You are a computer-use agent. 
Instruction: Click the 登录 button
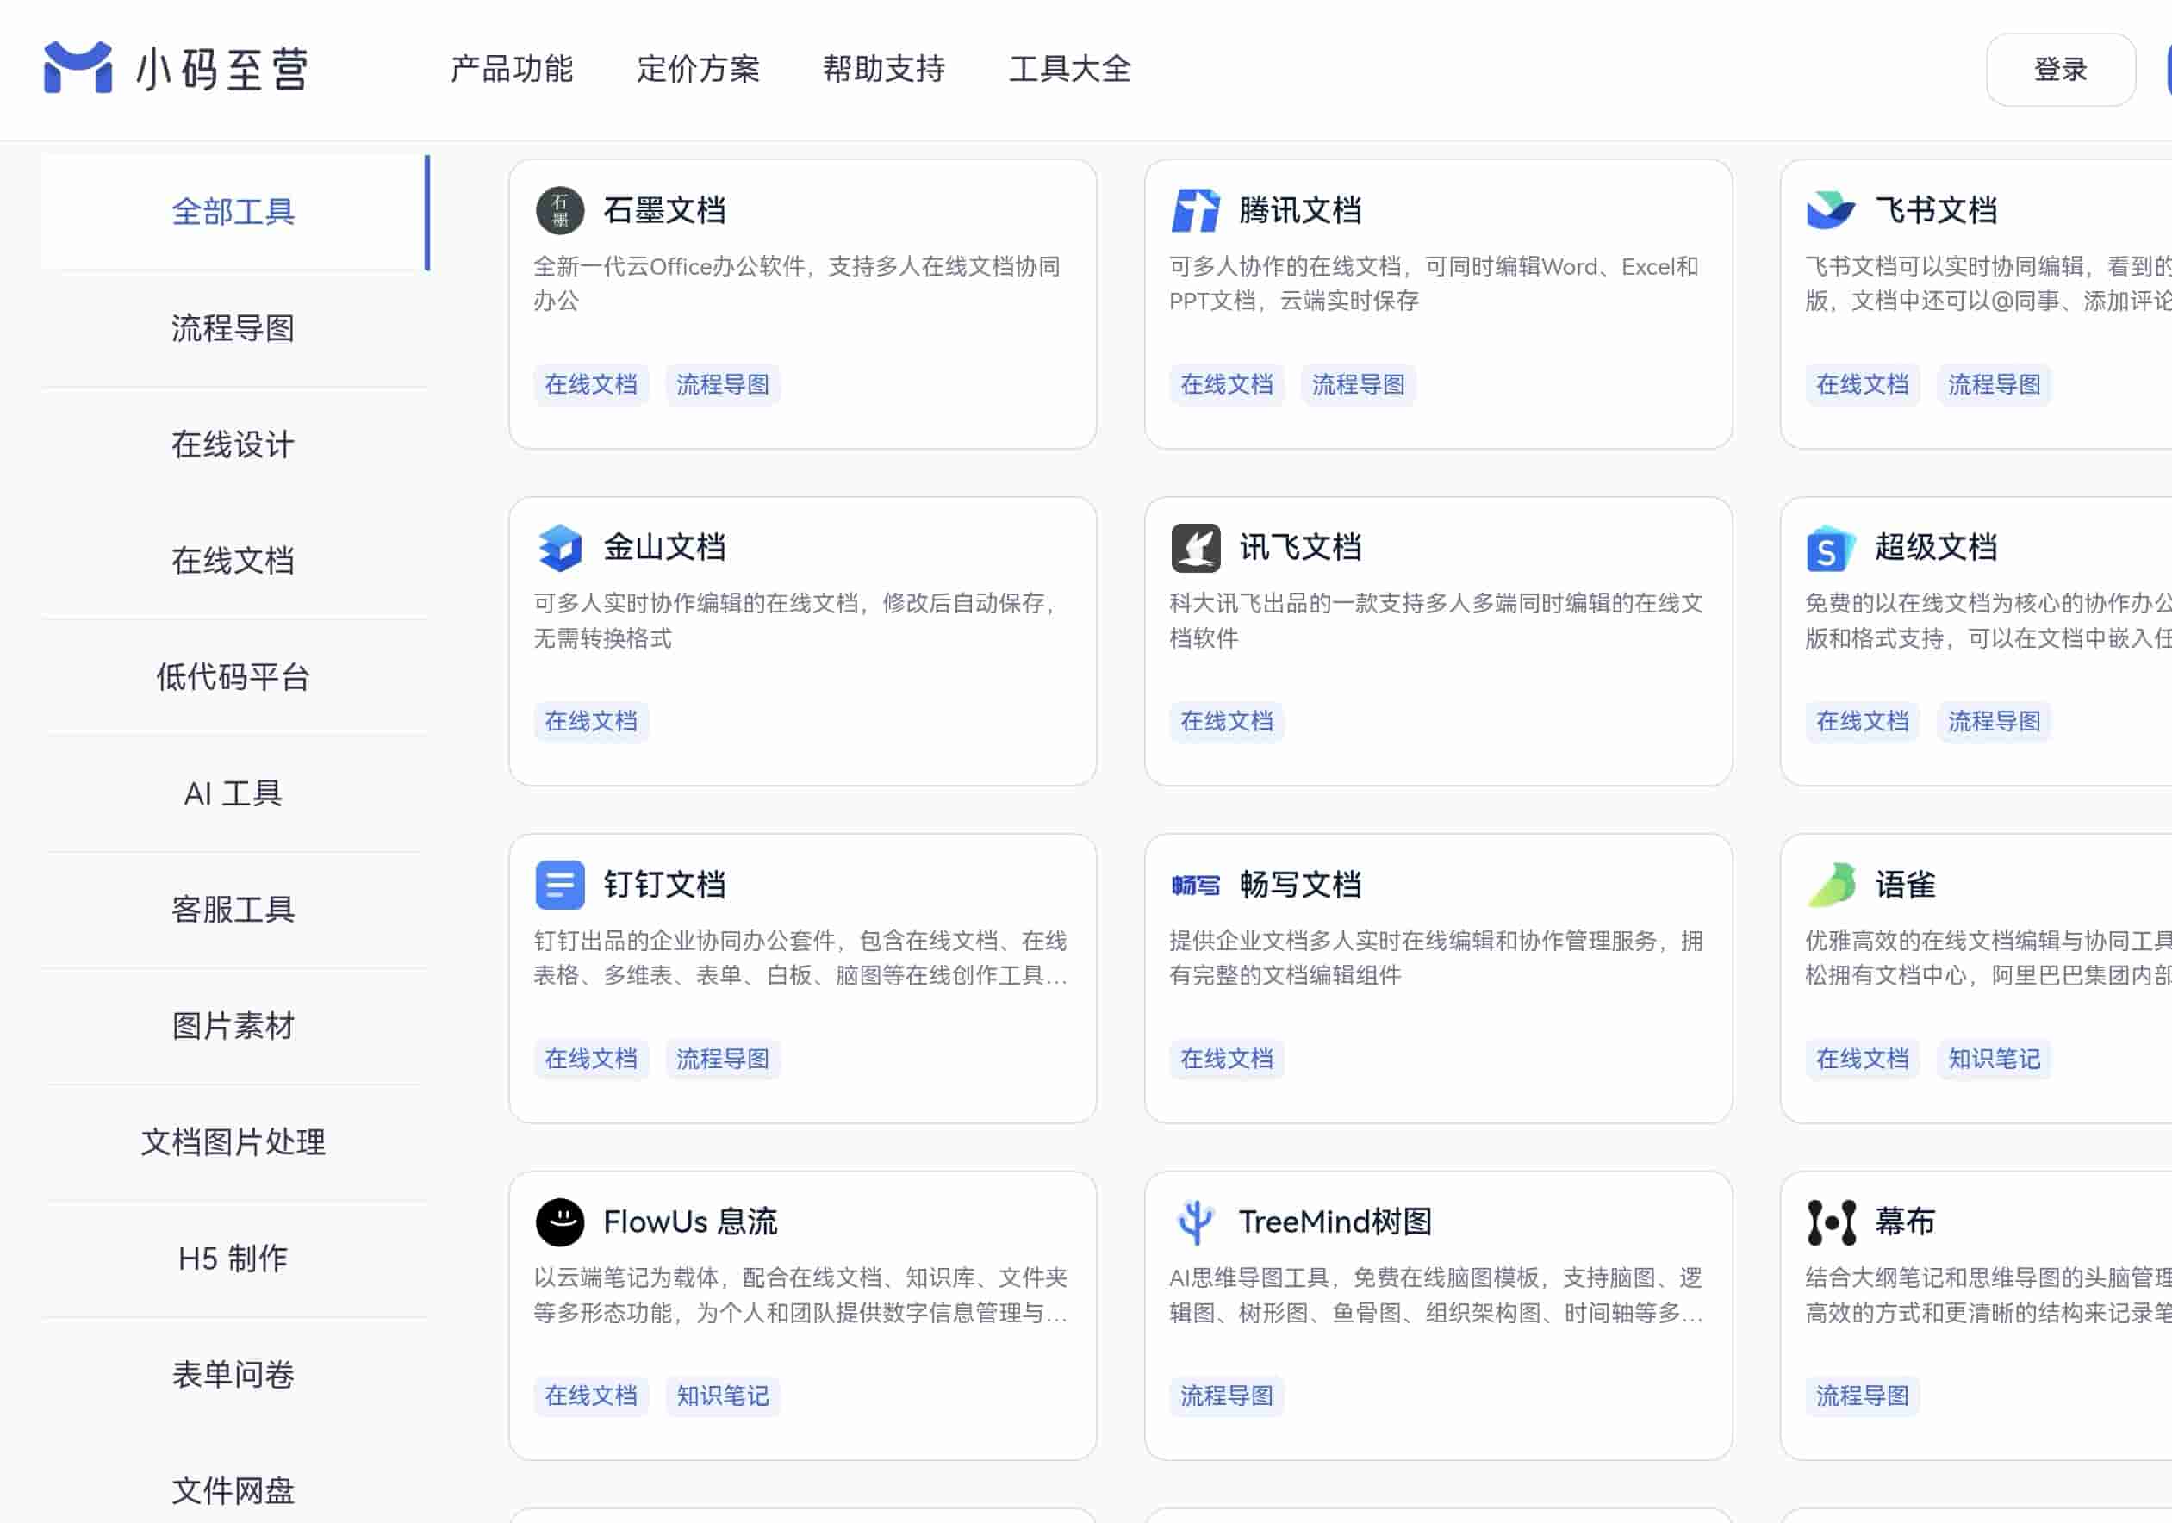coord(2060,69)
